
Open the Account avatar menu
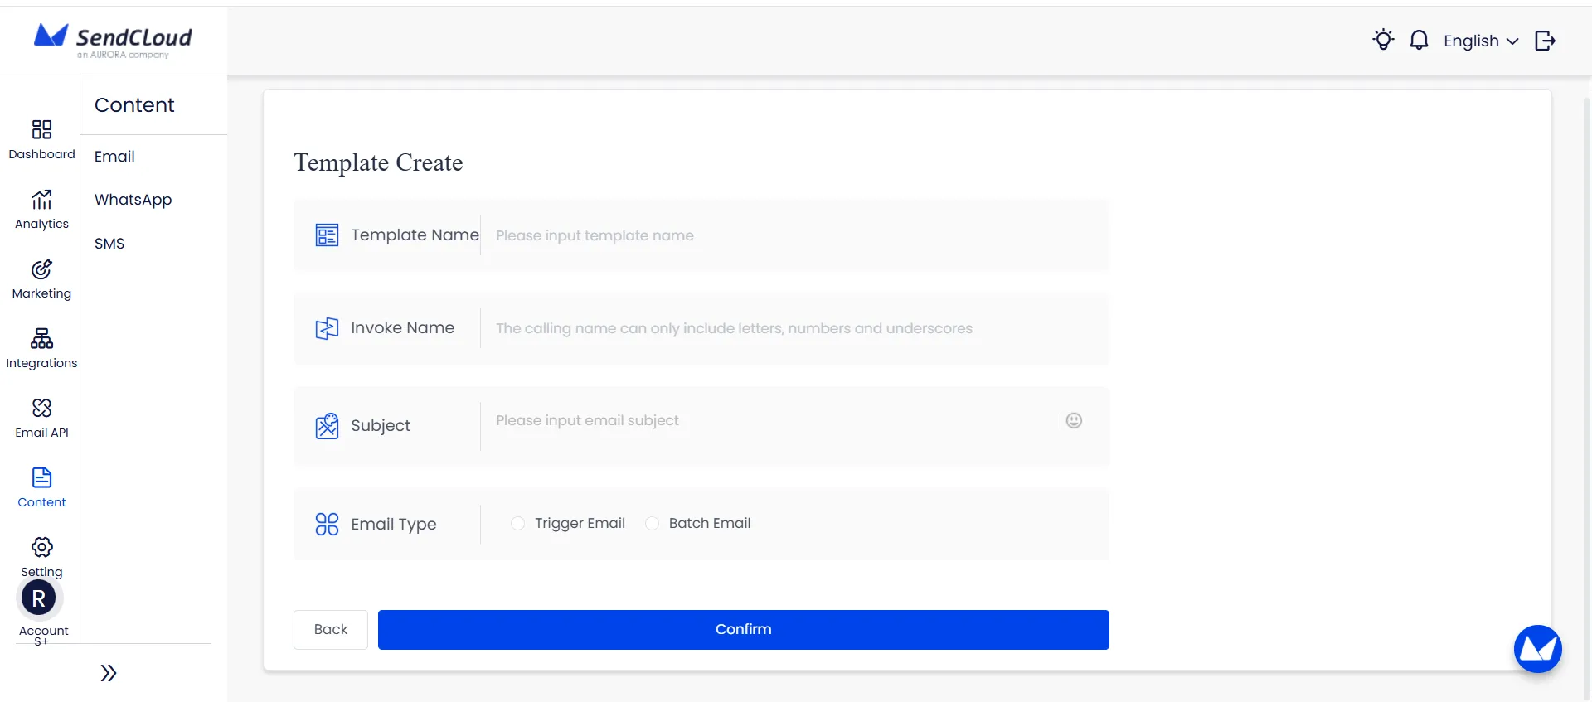click(x=39, y=598)
